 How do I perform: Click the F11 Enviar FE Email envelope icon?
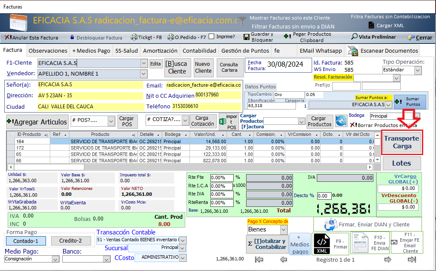[394, 242]
